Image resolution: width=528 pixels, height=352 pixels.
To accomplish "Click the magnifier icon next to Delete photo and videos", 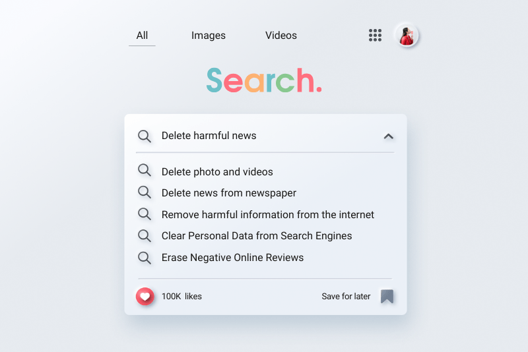I will 145,170.
